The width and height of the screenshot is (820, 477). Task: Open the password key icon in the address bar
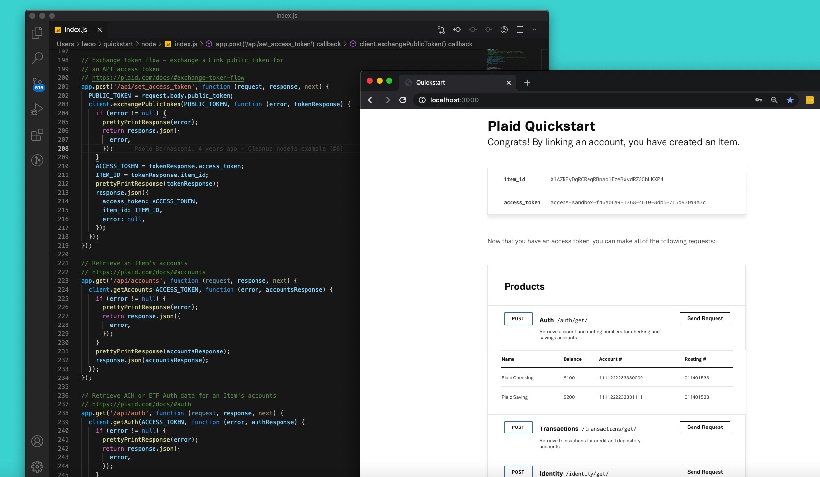758,100
